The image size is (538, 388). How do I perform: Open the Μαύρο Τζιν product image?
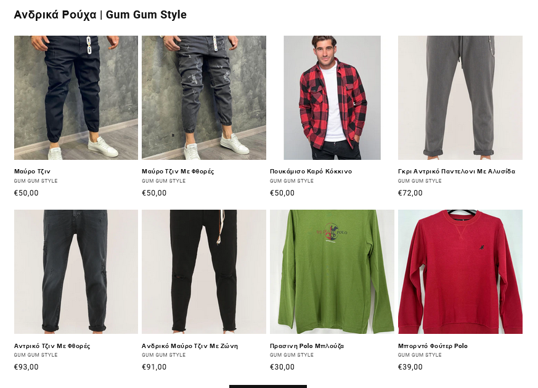click(x=76, y=98)
